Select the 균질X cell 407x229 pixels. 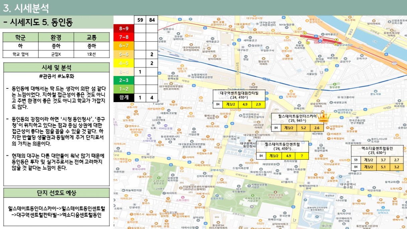(x=56, y=54)
